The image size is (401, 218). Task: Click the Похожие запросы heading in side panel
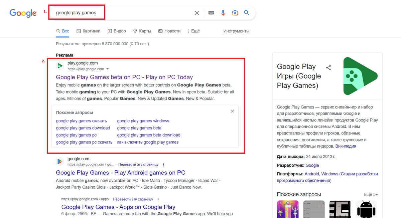click(x=299, y=194)
